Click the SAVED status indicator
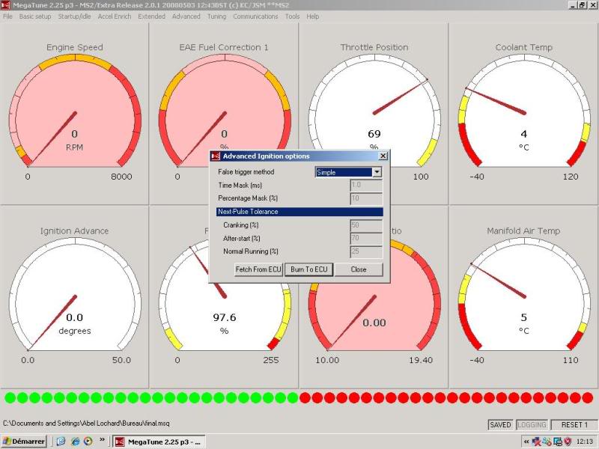The height and width of the screenshot is (449, 599). click(x=499, y=424)
